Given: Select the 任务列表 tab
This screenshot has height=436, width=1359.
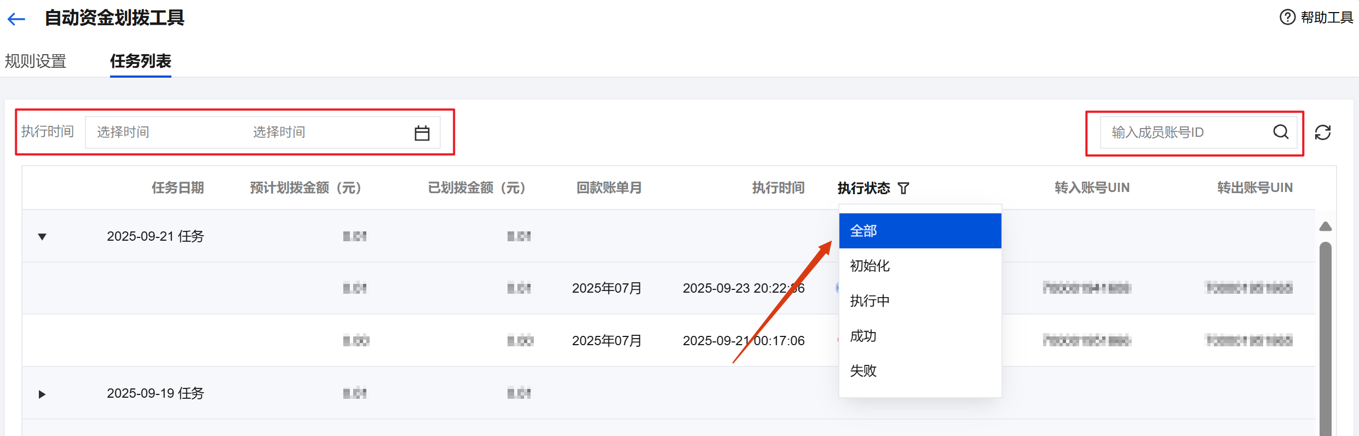Looking at the screenshot, I should (x=141, y=61).
